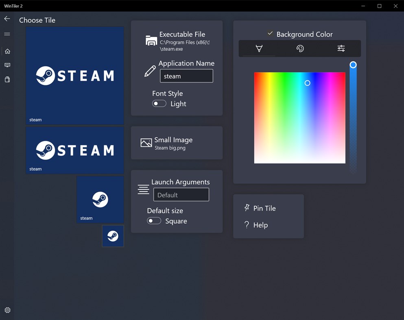Click the Launch Arguments list icon
404x320 pixels.
pyautogui.click(x=143, y=189)
